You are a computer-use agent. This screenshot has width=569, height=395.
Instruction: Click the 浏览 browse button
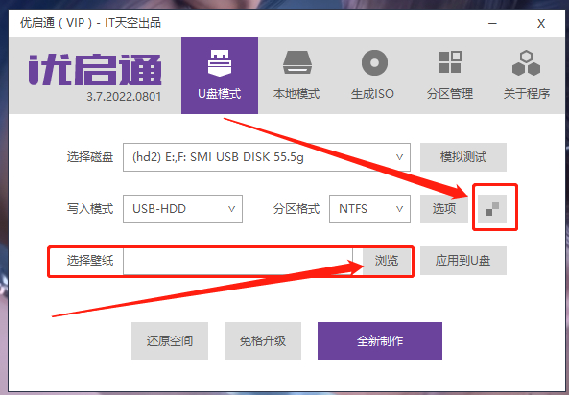pos(387,261)
